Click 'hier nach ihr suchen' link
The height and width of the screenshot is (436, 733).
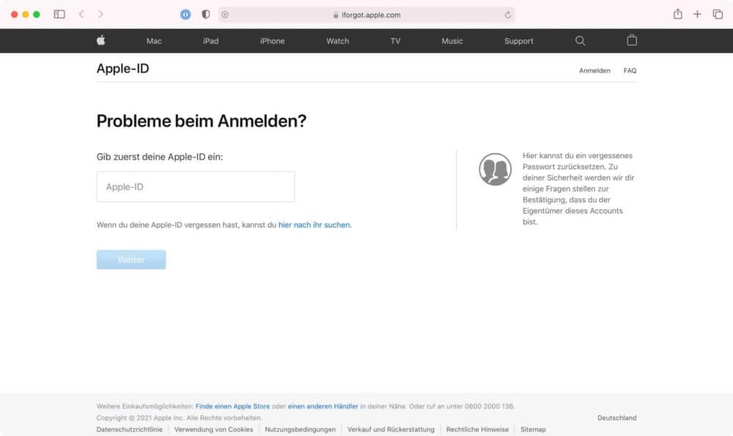coord(314,225)
